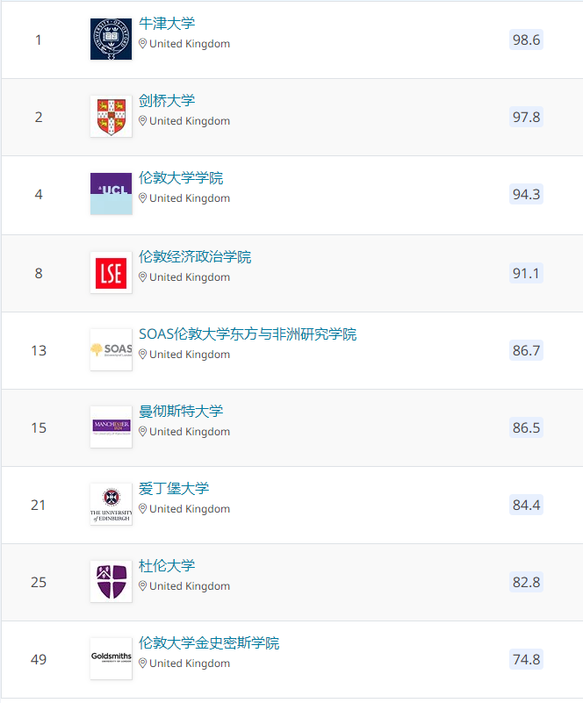Click the 98.6 score badge
Image resolution: width=583 pixels, height=703 pixels.
526,39
